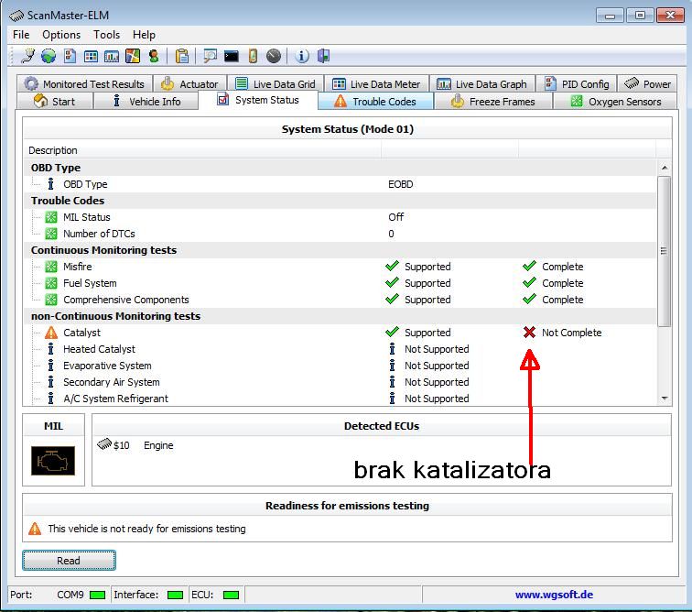Click the MIL engine warning icon

tap(53, 460)
